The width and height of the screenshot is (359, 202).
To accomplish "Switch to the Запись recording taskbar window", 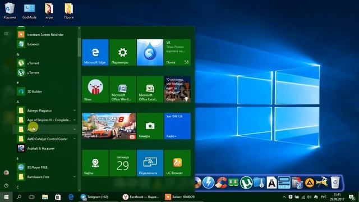I will [x=183, y=197].
